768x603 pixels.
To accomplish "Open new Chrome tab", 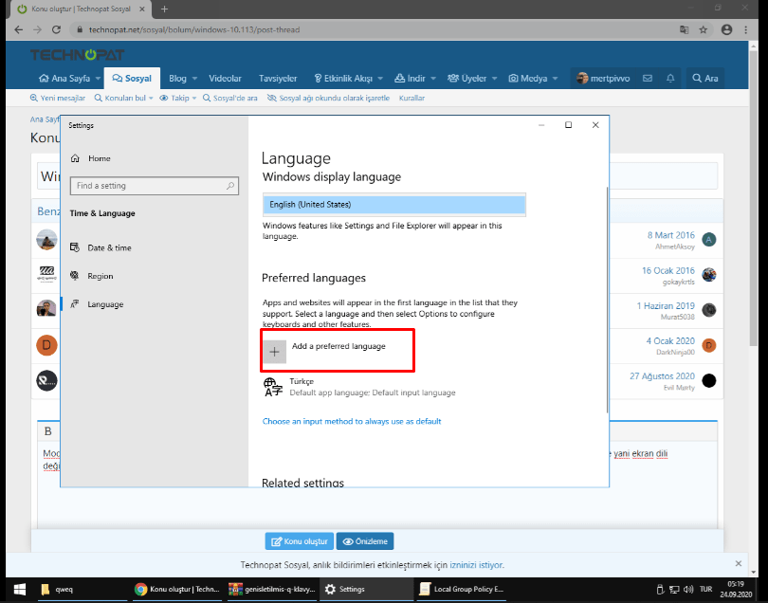I will point(164,9).
